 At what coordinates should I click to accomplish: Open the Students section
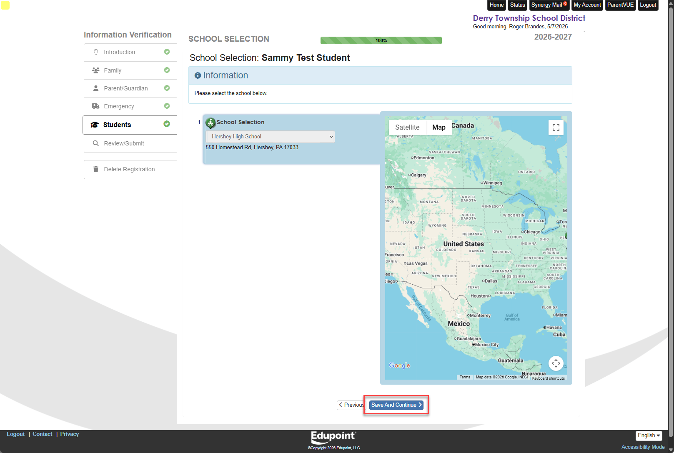[x=130, y=125]
